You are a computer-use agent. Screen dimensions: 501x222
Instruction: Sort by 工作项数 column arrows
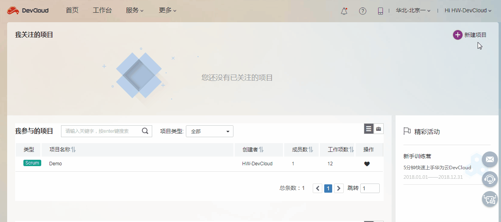click(352, 149)
